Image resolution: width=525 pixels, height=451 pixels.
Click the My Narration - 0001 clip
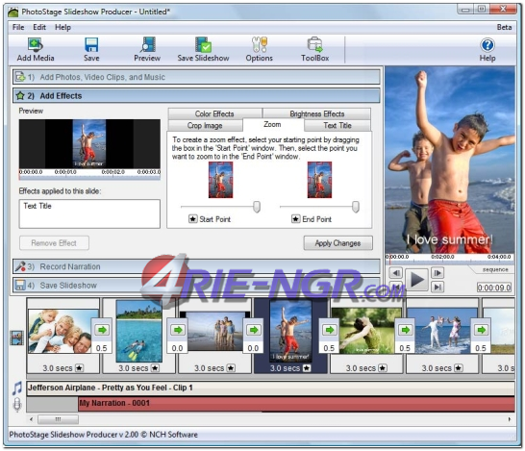click(x=296, y=404)
